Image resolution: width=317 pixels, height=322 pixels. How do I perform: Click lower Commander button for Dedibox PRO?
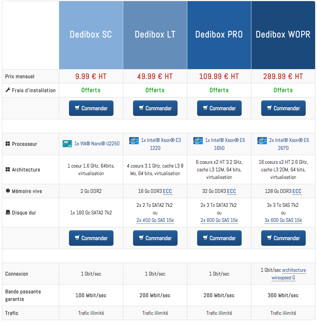click(219, 238)
